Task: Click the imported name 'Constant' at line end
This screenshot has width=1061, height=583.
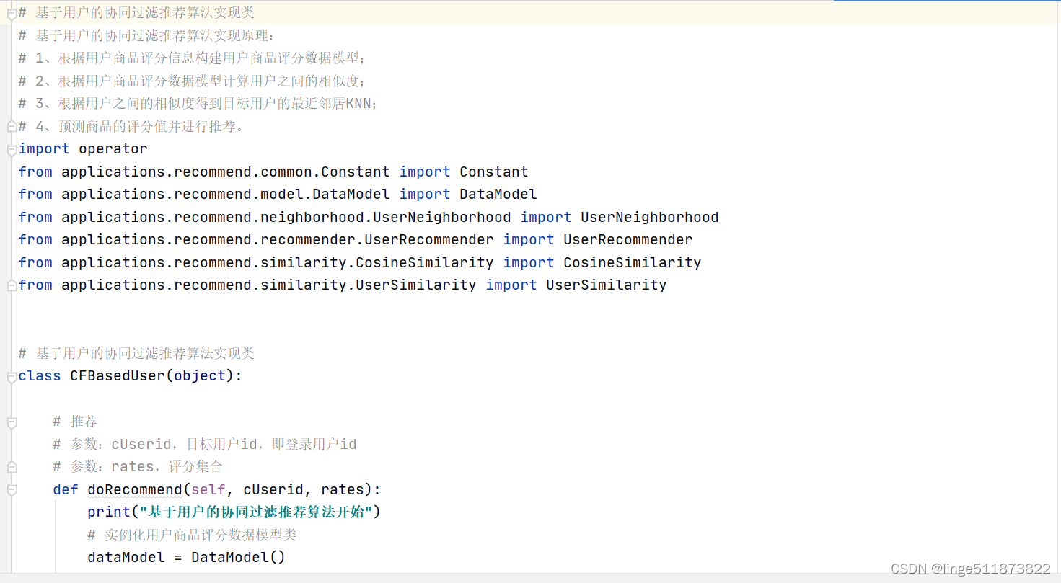Action: tap(494, 172)
